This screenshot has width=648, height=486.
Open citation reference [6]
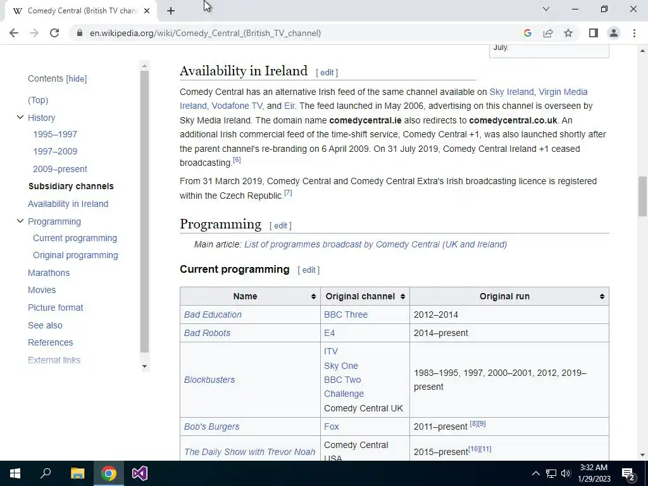tap(237, 160)
